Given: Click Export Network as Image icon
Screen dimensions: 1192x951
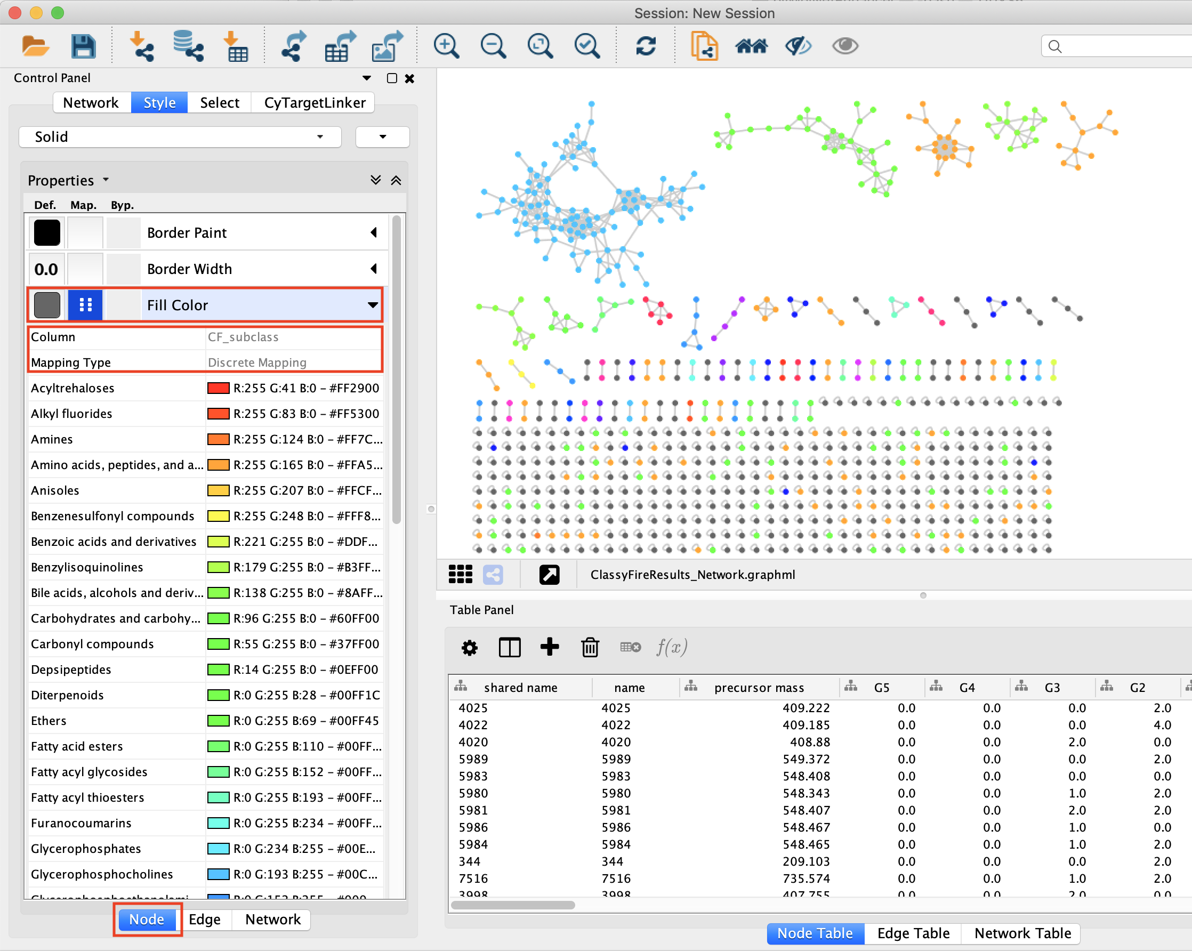Looking at the screenshot, I should pos(387,46).
